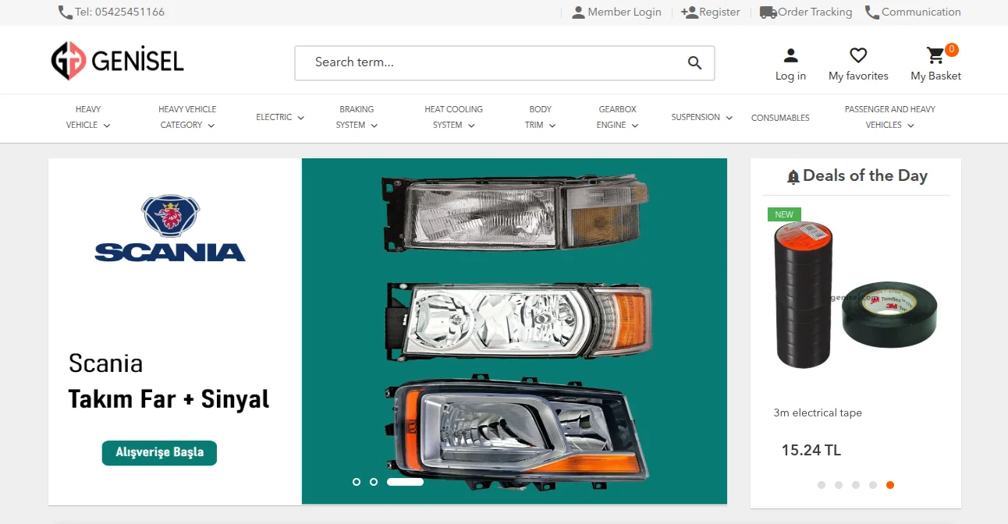Open the 3m electrical tape product link

click(817, 412)
